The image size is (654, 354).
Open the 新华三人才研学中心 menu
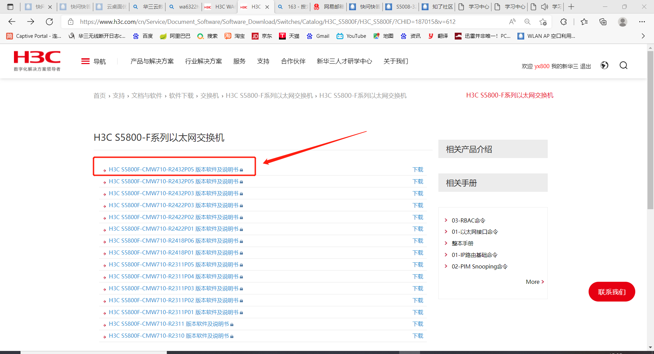point(344,61)
